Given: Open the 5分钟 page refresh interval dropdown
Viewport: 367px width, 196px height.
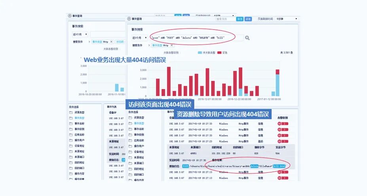Looking at the screenshot, I should tap(287, 19).
